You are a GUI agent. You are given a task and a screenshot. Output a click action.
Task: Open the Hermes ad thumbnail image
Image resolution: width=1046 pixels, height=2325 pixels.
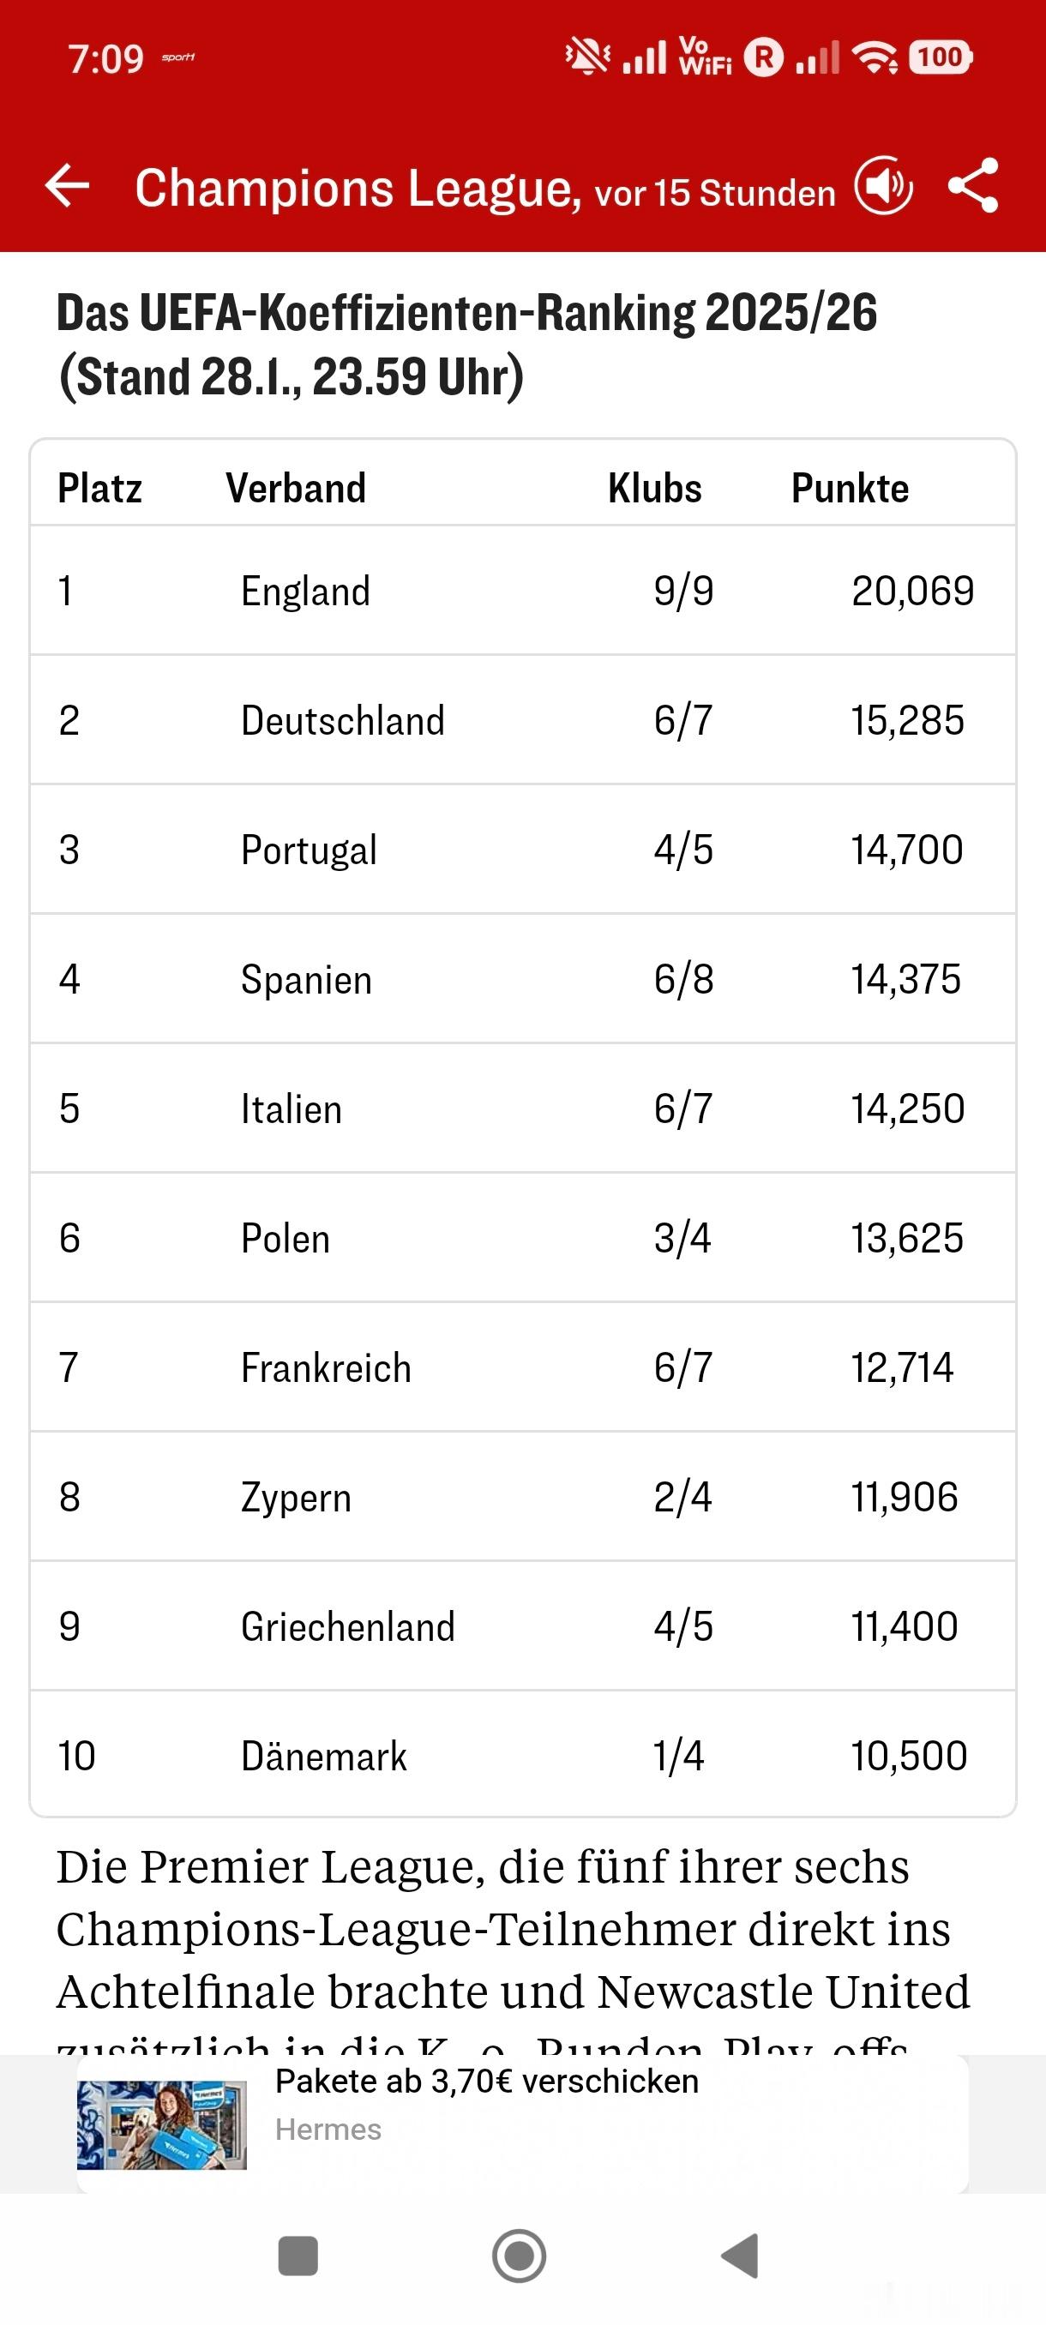tap(161, 2124)
